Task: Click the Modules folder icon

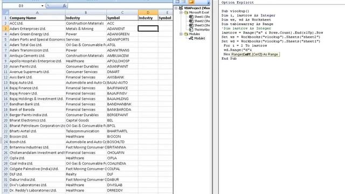Action: [x=186, y=34]
